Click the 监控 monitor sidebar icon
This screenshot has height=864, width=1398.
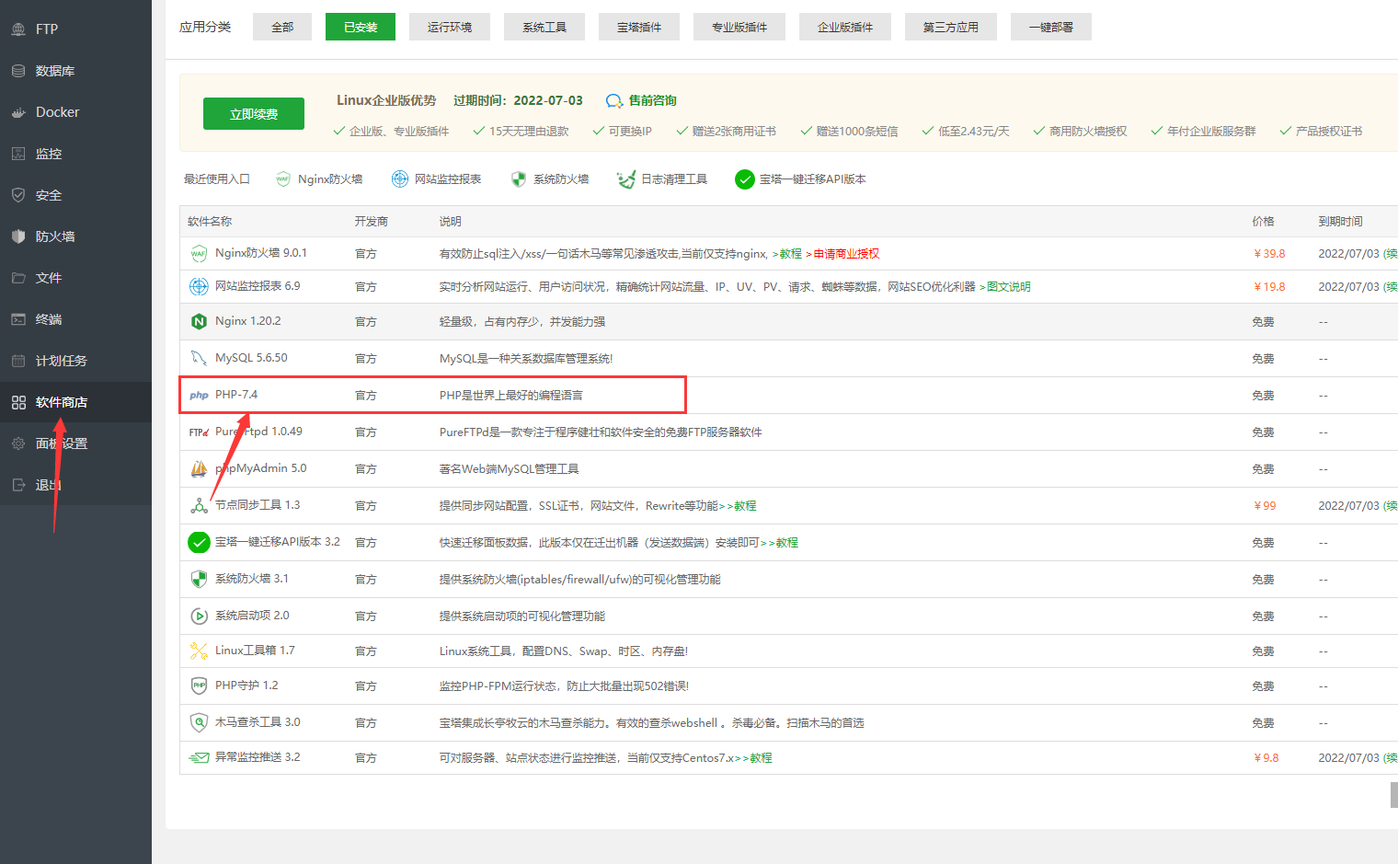click(x=18, y=154)
